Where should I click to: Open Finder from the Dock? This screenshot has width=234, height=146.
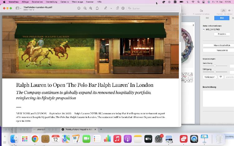14,139
